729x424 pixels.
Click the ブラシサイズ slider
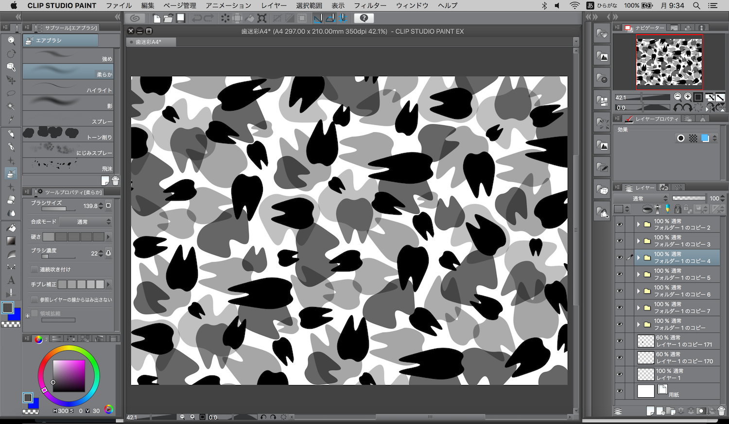58,209
